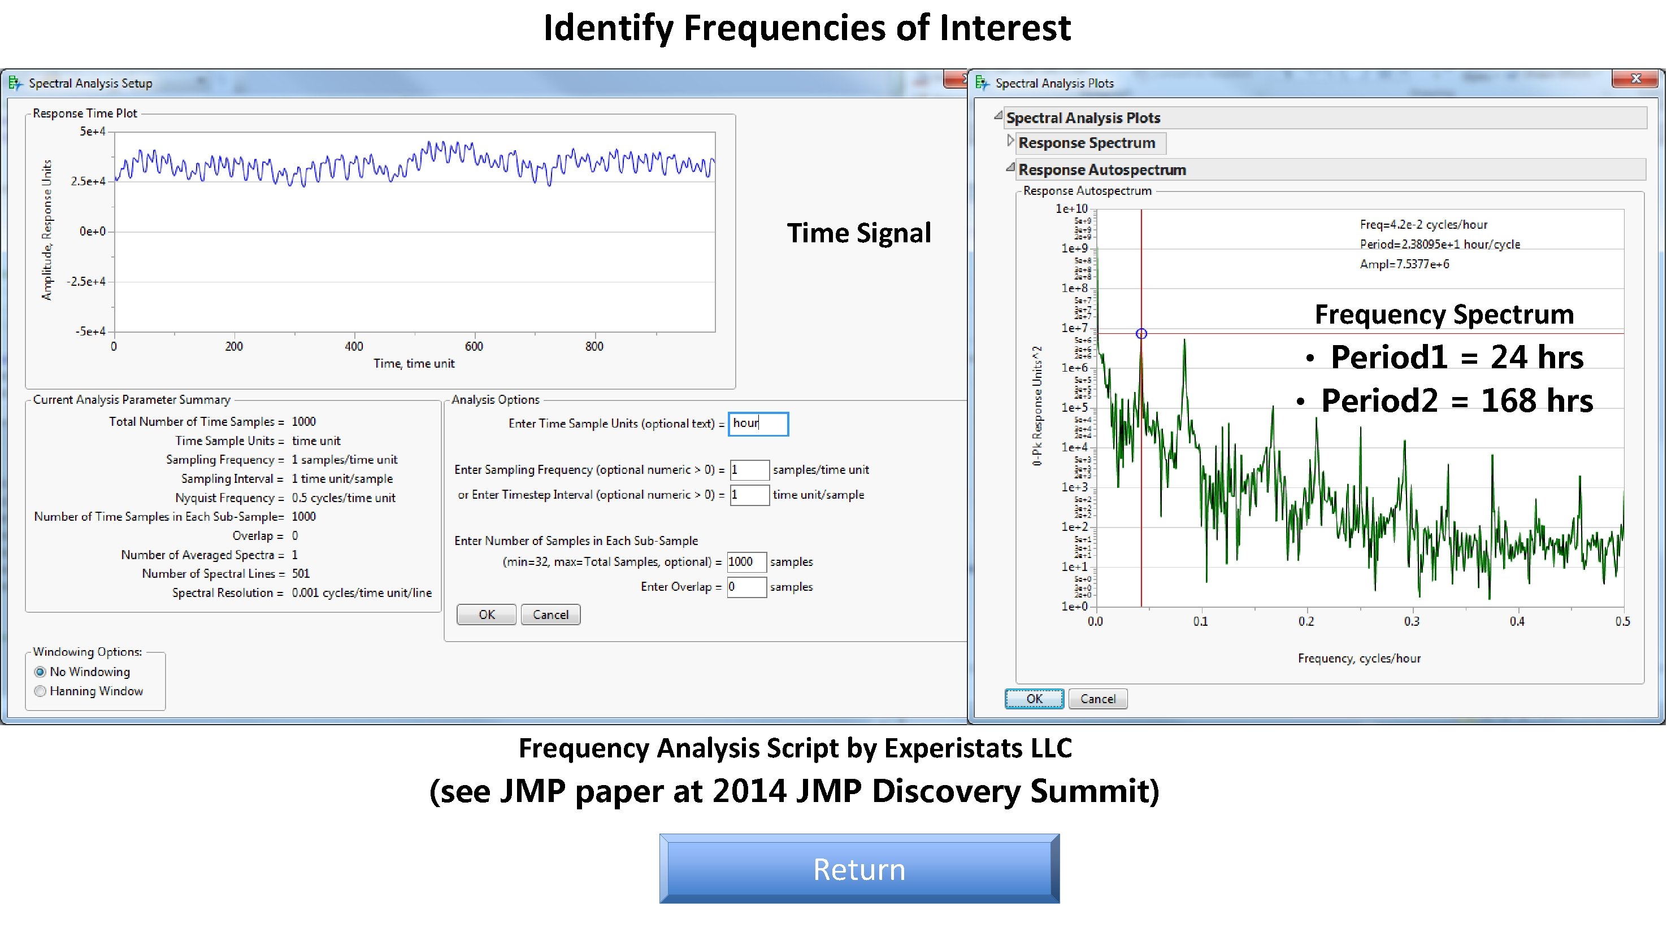Image resolution: width=1667 pixels, height=937 pixels.
Task: Focus the Time Sample Units text field
Action: (758, 424)
